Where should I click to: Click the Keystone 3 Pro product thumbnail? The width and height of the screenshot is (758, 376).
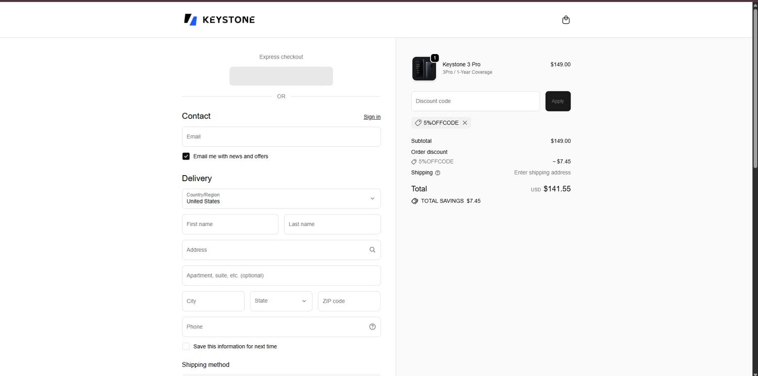coord(424,69)
